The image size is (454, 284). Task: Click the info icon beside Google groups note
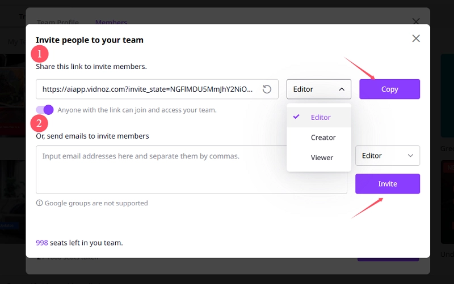(x=39, y=203)
